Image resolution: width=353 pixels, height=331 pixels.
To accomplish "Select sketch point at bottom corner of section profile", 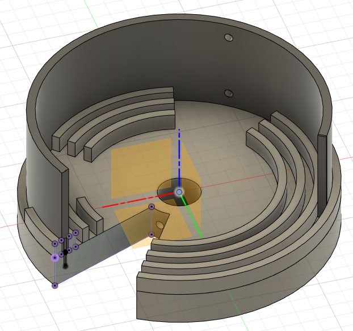I will 55,286.
